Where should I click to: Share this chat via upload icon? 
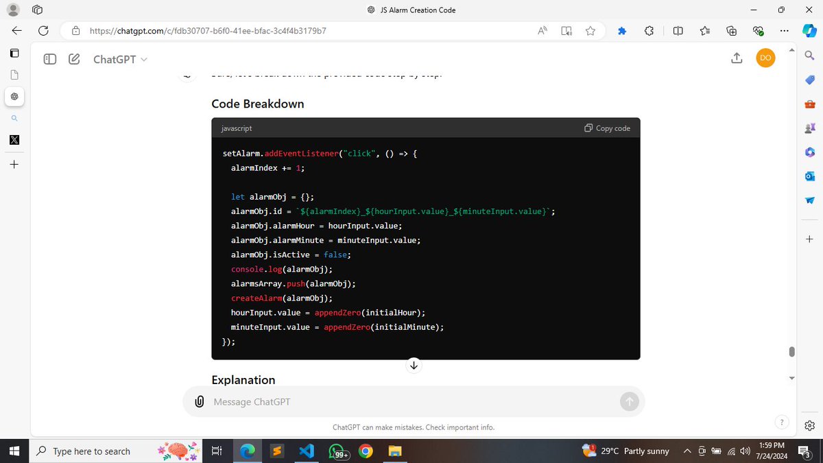coord(737,58)
